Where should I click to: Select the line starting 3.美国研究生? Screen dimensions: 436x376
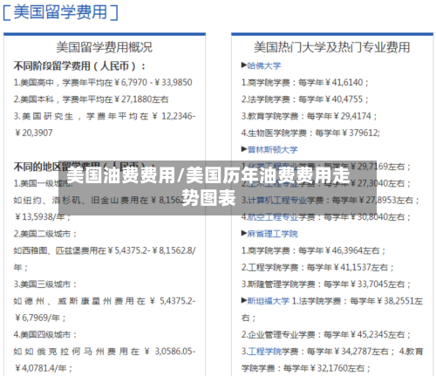pyautogui.click(x=105, y=116)
